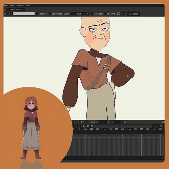The image size is (169, 169).
Task: Click the timeline zoom magnifier icon
Action: 161,126
